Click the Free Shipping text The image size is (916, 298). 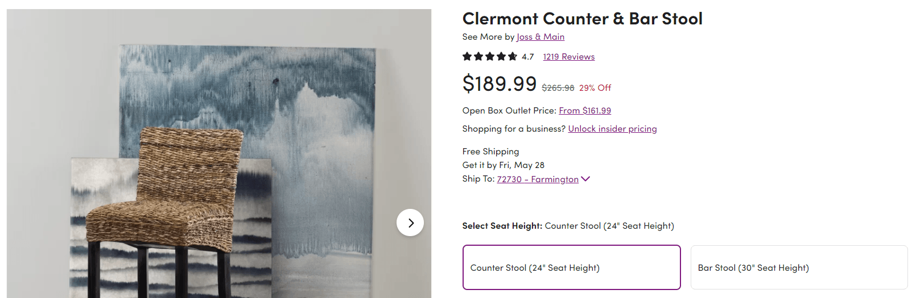pos(490,152)
